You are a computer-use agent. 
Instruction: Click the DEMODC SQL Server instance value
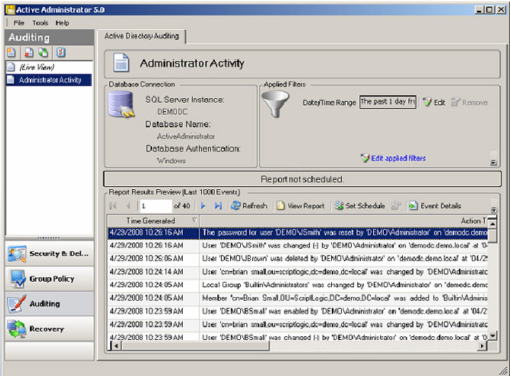[x=172, y=112]
